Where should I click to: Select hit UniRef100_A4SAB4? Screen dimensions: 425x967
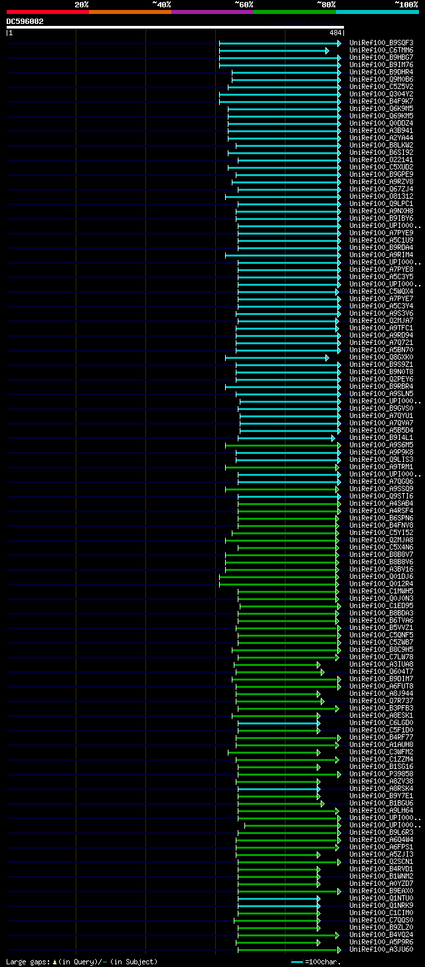[x=381, y=504]
